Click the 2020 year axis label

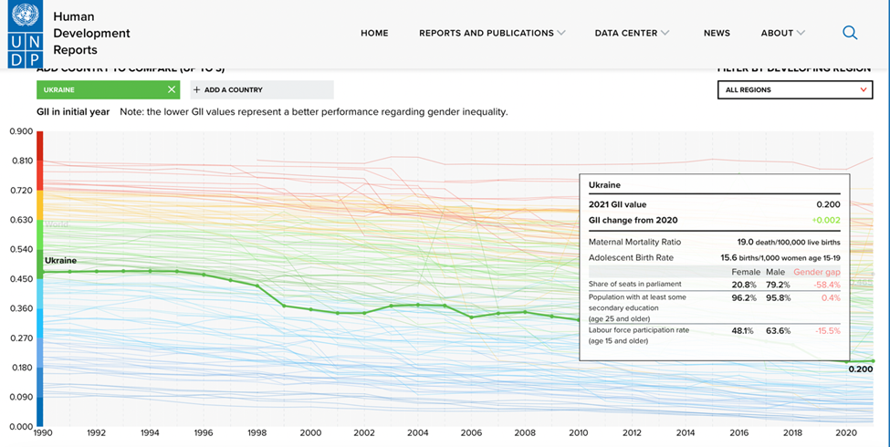[846, 432]
